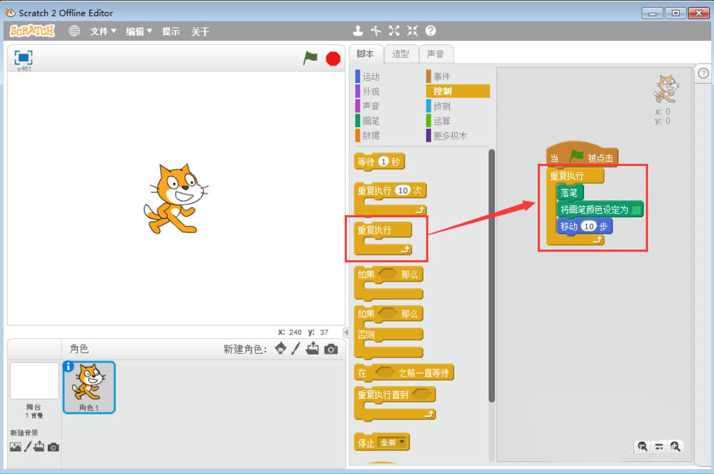
Task: Select the 画笔 pen category
Action: [368, 121]
